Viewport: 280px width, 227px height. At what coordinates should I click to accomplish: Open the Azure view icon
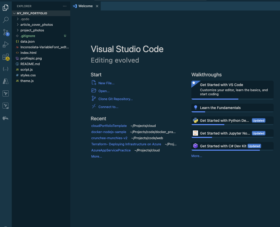(6, 81)
